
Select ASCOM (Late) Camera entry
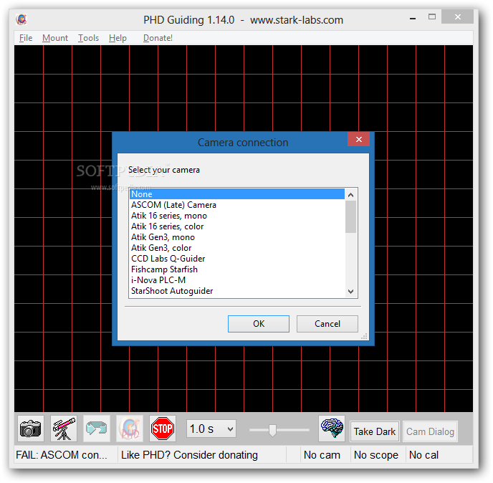tap(237, 205)
